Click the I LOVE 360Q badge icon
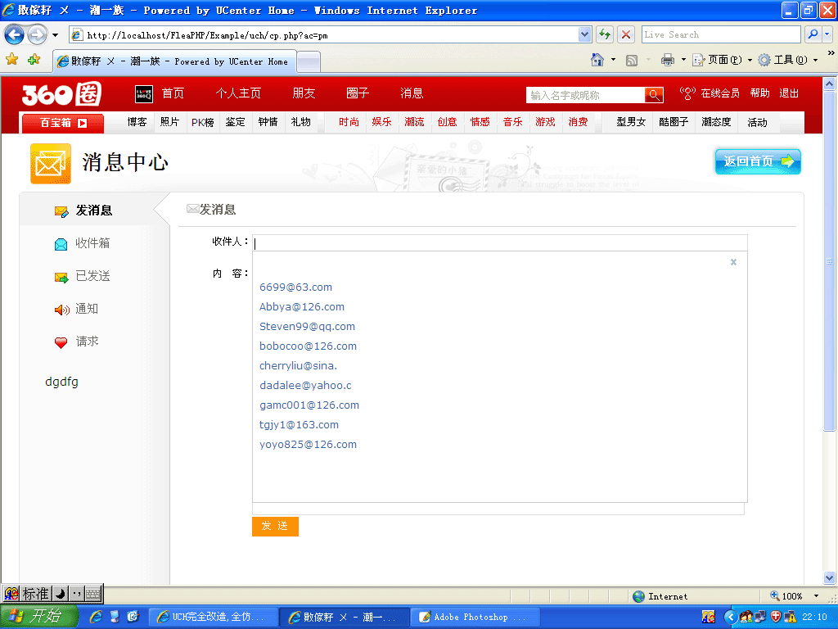This screenshot has width=838, height=629. click(144, 94)
